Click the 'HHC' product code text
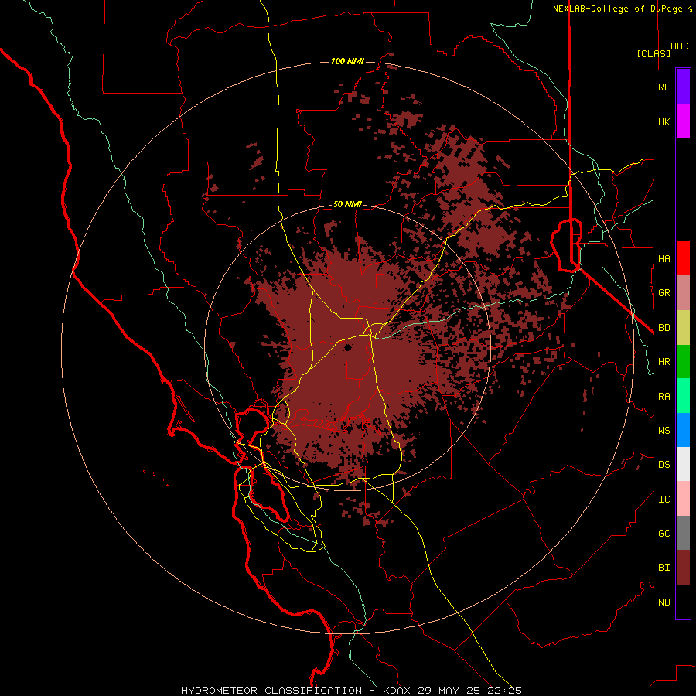Viewport: 696px width, 696px height. (x=680, y=46)
